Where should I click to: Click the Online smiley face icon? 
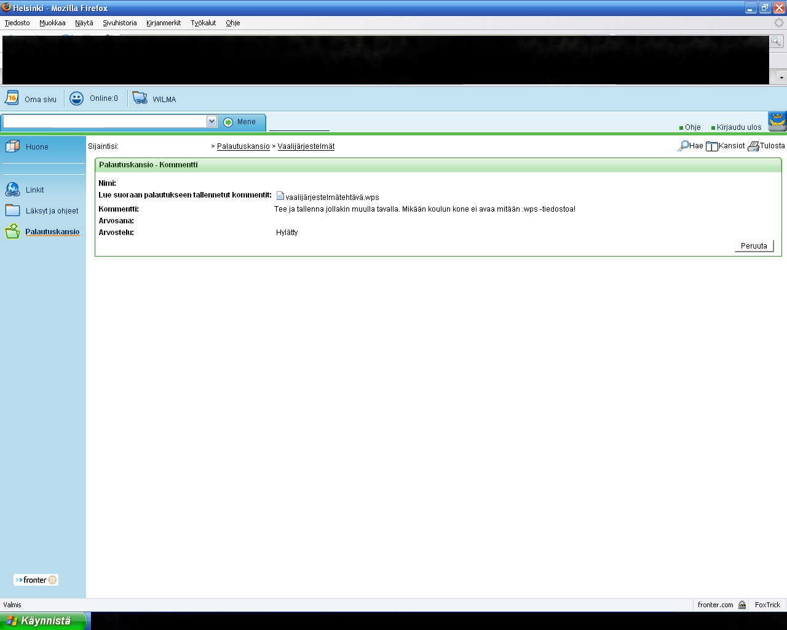76,98
